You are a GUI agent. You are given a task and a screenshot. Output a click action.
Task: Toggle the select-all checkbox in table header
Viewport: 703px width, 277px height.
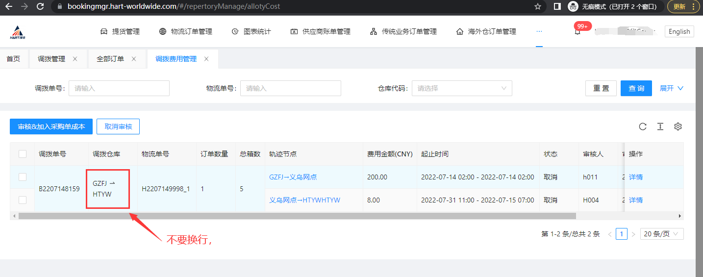23,154
